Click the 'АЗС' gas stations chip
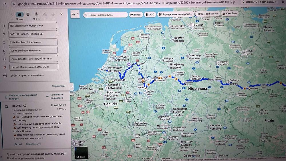 (x=150, y=14)
